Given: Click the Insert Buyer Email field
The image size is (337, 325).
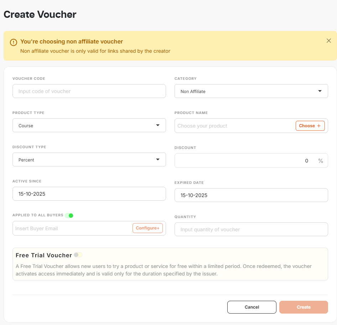Looking at the screenshot, I should 71,228.
